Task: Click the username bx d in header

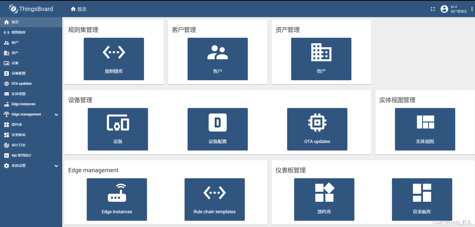Action: [x=454, y=7]
